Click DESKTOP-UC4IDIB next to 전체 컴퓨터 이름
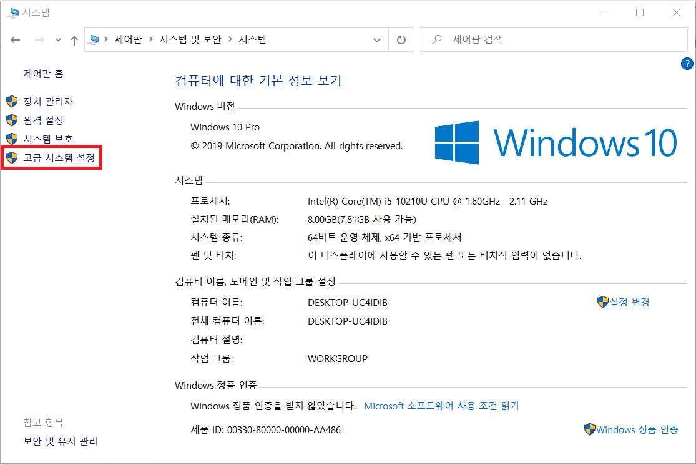Viewport: 696px width, 465px height. pos(348,321)
